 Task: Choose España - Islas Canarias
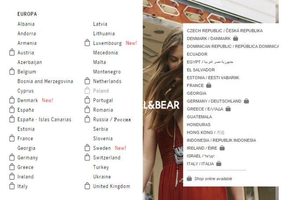[x=44, y=119]
